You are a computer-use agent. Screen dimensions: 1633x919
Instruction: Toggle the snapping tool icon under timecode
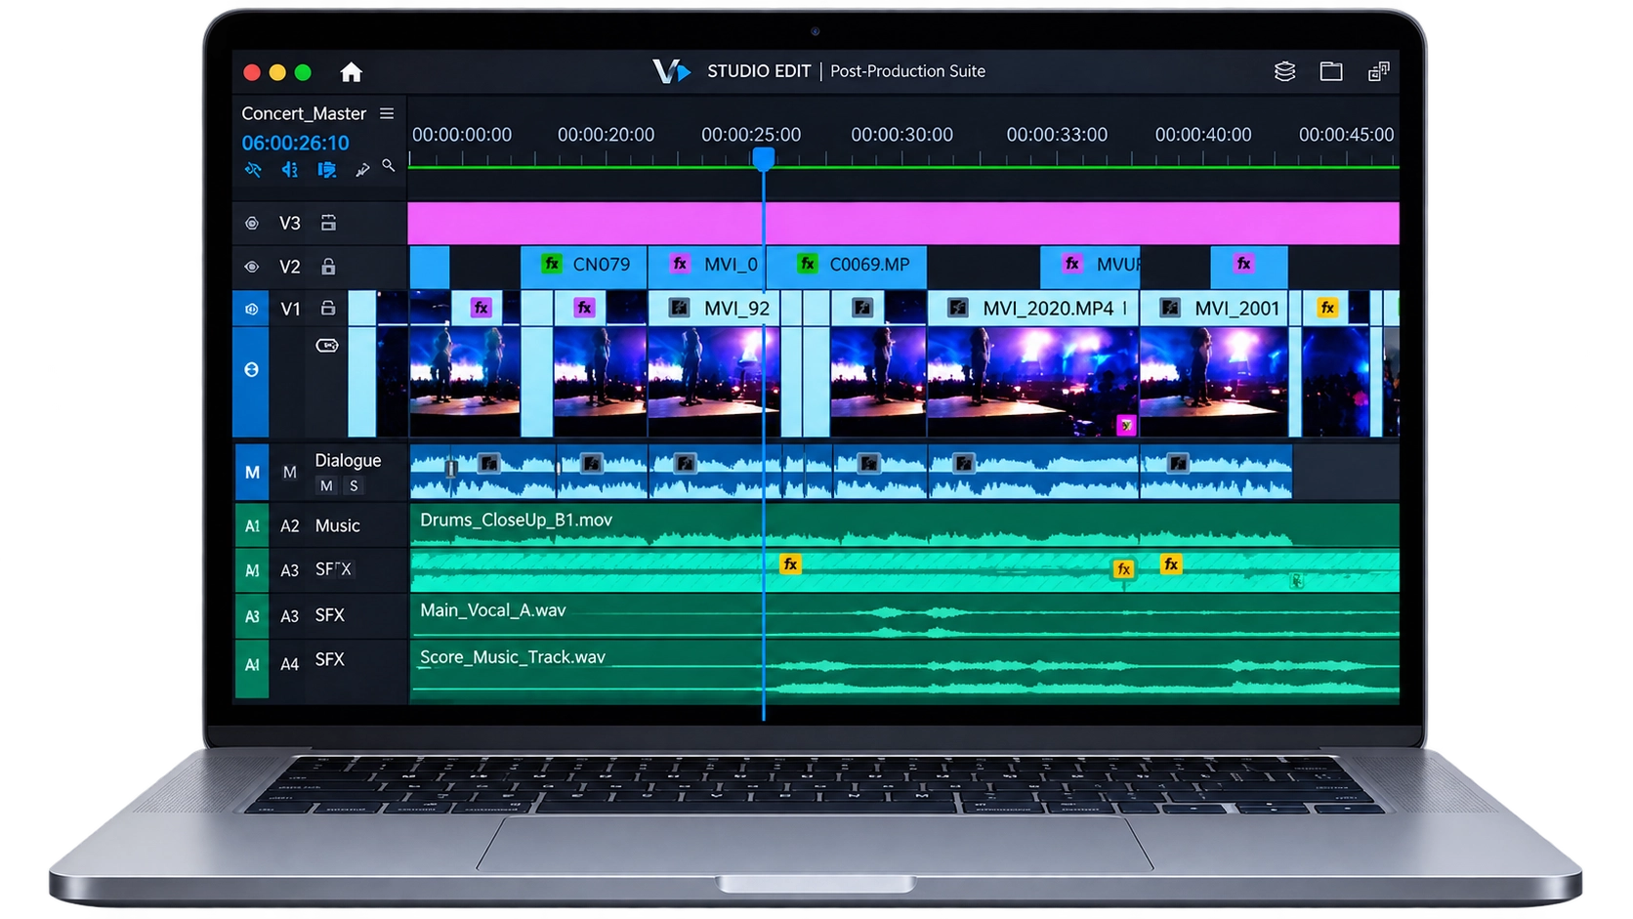tap(253, 170)
